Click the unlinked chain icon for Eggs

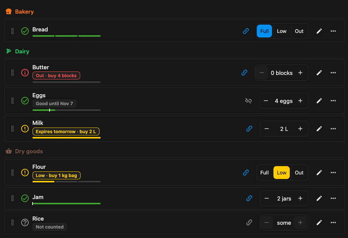249,101
